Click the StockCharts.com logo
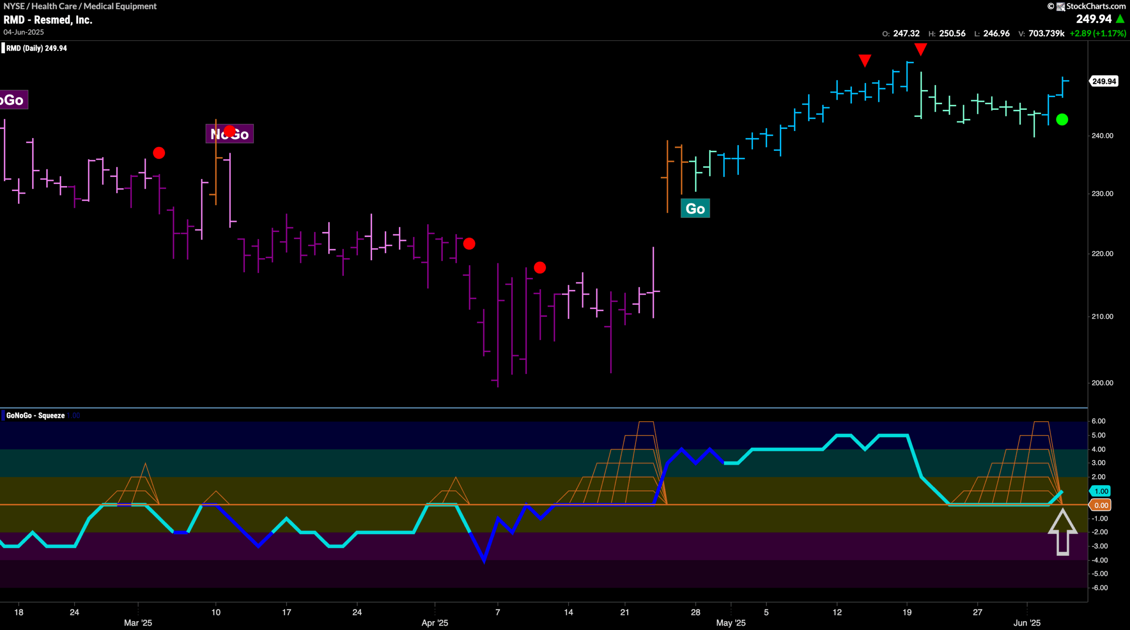The image size is (1130, 630). 1091,6
